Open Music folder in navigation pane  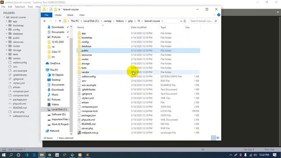coord(55,95)
